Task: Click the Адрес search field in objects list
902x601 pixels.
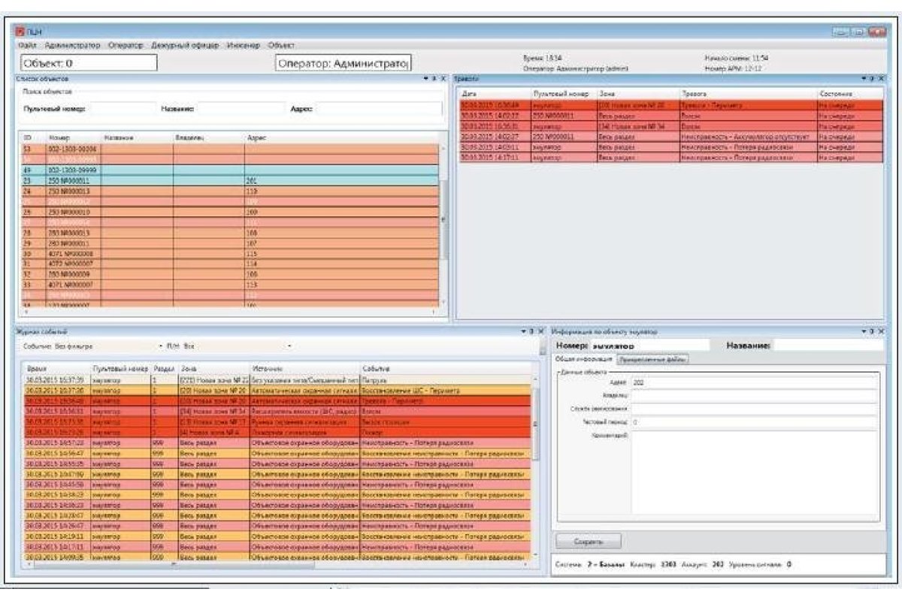Action: click(x=377, y=109)
